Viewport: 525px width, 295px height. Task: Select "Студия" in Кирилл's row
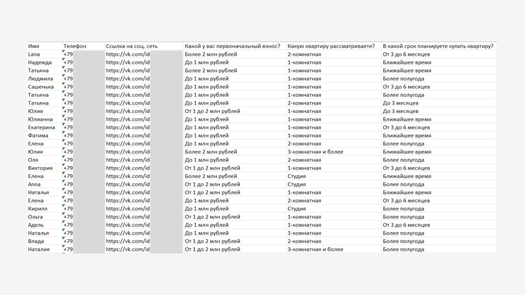297,209
